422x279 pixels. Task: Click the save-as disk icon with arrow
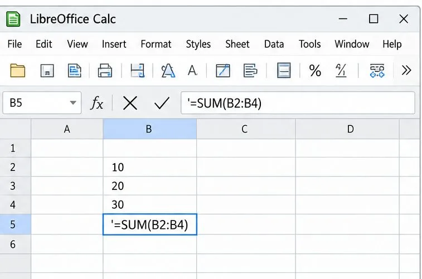pyautogui.click(x=138, y=71)
